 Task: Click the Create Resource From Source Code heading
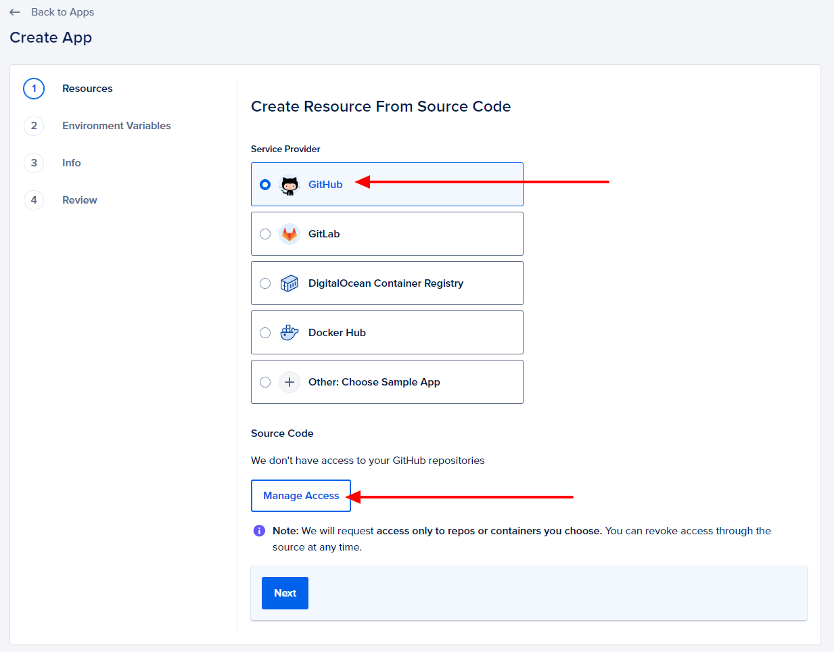point(381,106)
